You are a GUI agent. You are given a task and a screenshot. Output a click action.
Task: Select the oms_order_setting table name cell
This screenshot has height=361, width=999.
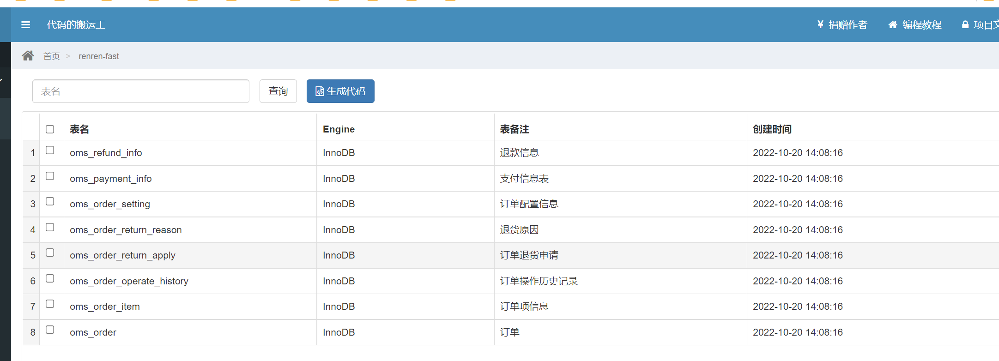point(190,204)
